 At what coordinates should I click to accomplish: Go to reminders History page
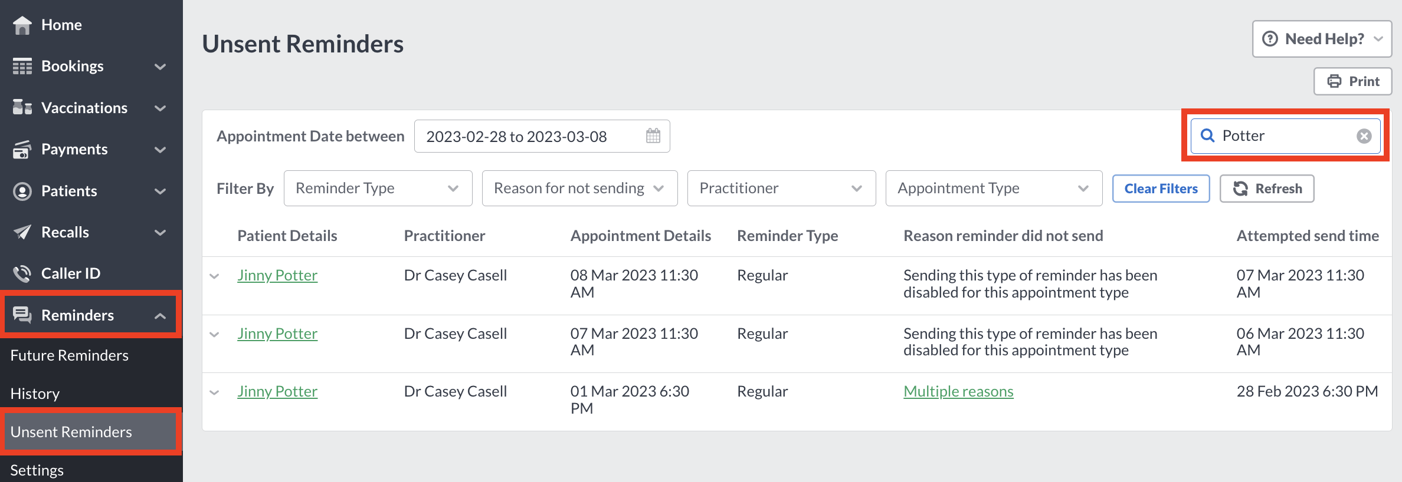coord(35,394)
